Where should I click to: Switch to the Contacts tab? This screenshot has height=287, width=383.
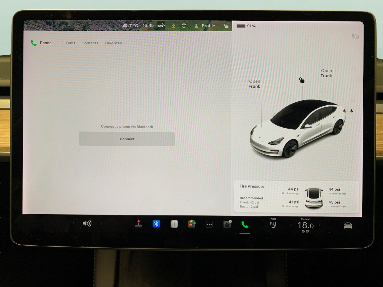coord(90,43)
